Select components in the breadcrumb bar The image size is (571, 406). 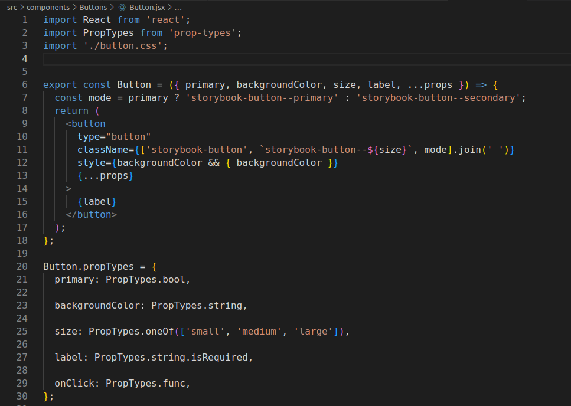coord(48,7)
